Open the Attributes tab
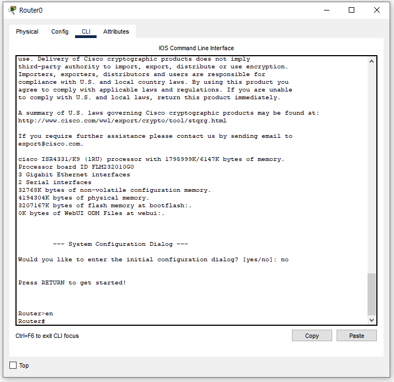Screen dimensions: 394x382 point(116,31)
